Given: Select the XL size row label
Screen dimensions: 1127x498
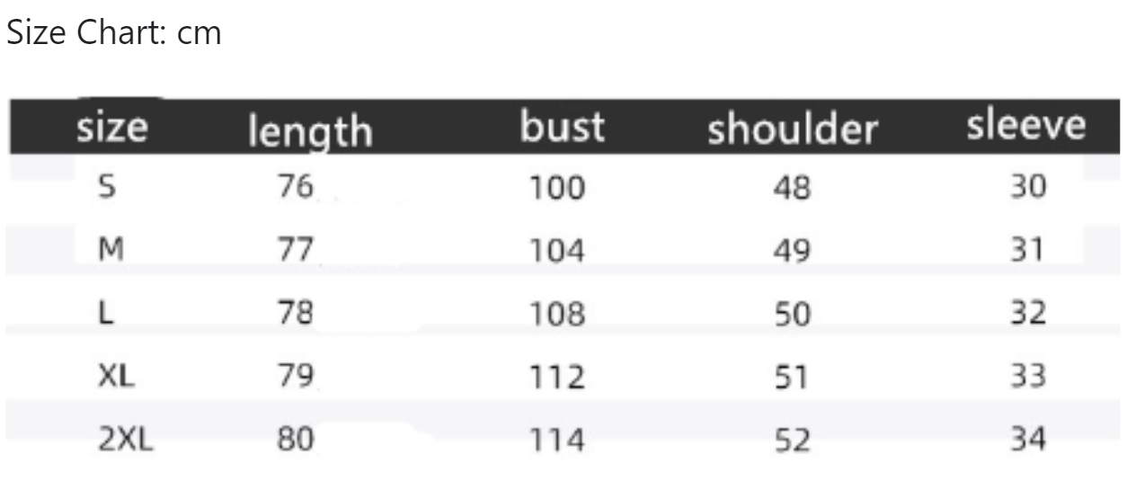Looking at the screenshot, I should coord(116,376).
